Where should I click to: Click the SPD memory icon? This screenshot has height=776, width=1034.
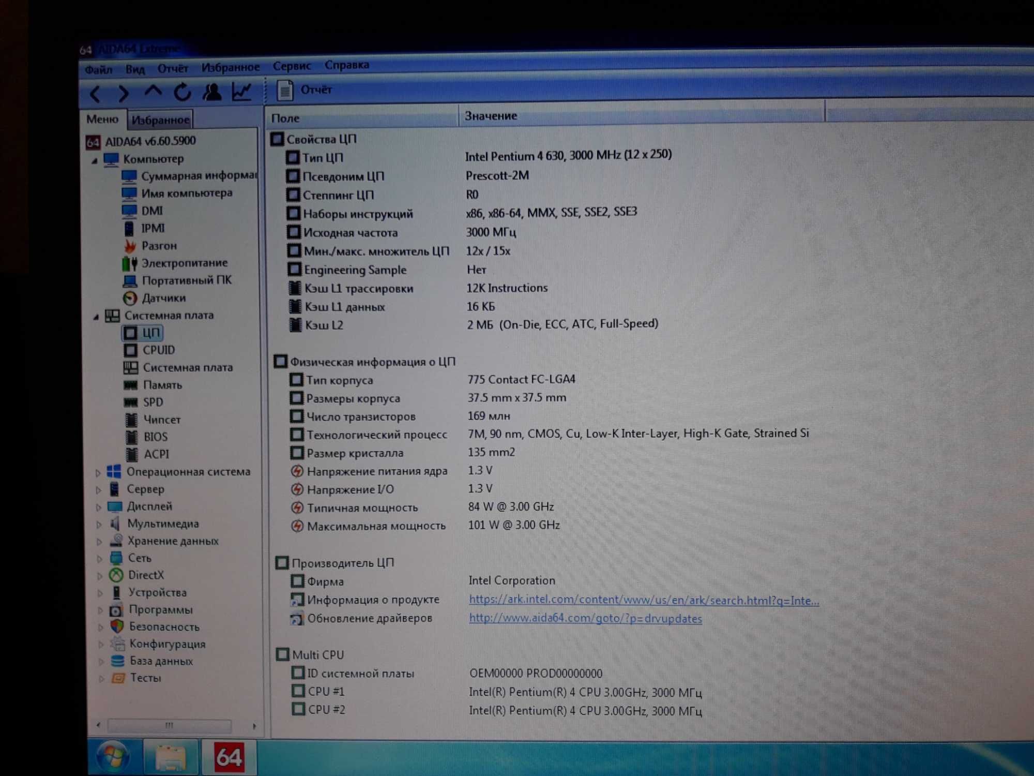click(131, 402)
